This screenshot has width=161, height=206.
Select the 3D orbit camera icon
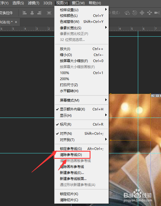click(127, 13)
